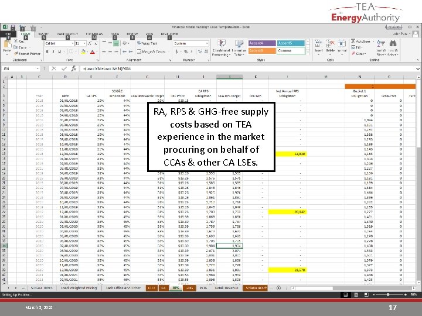Click the Fill command in Editing group
This screenshot has width=422, height=316.
pos(356,47)
